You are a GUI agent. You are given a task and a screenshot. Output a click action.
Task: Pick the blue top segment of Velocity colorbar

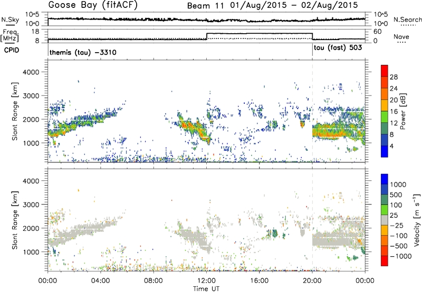[x=385, y=179]
